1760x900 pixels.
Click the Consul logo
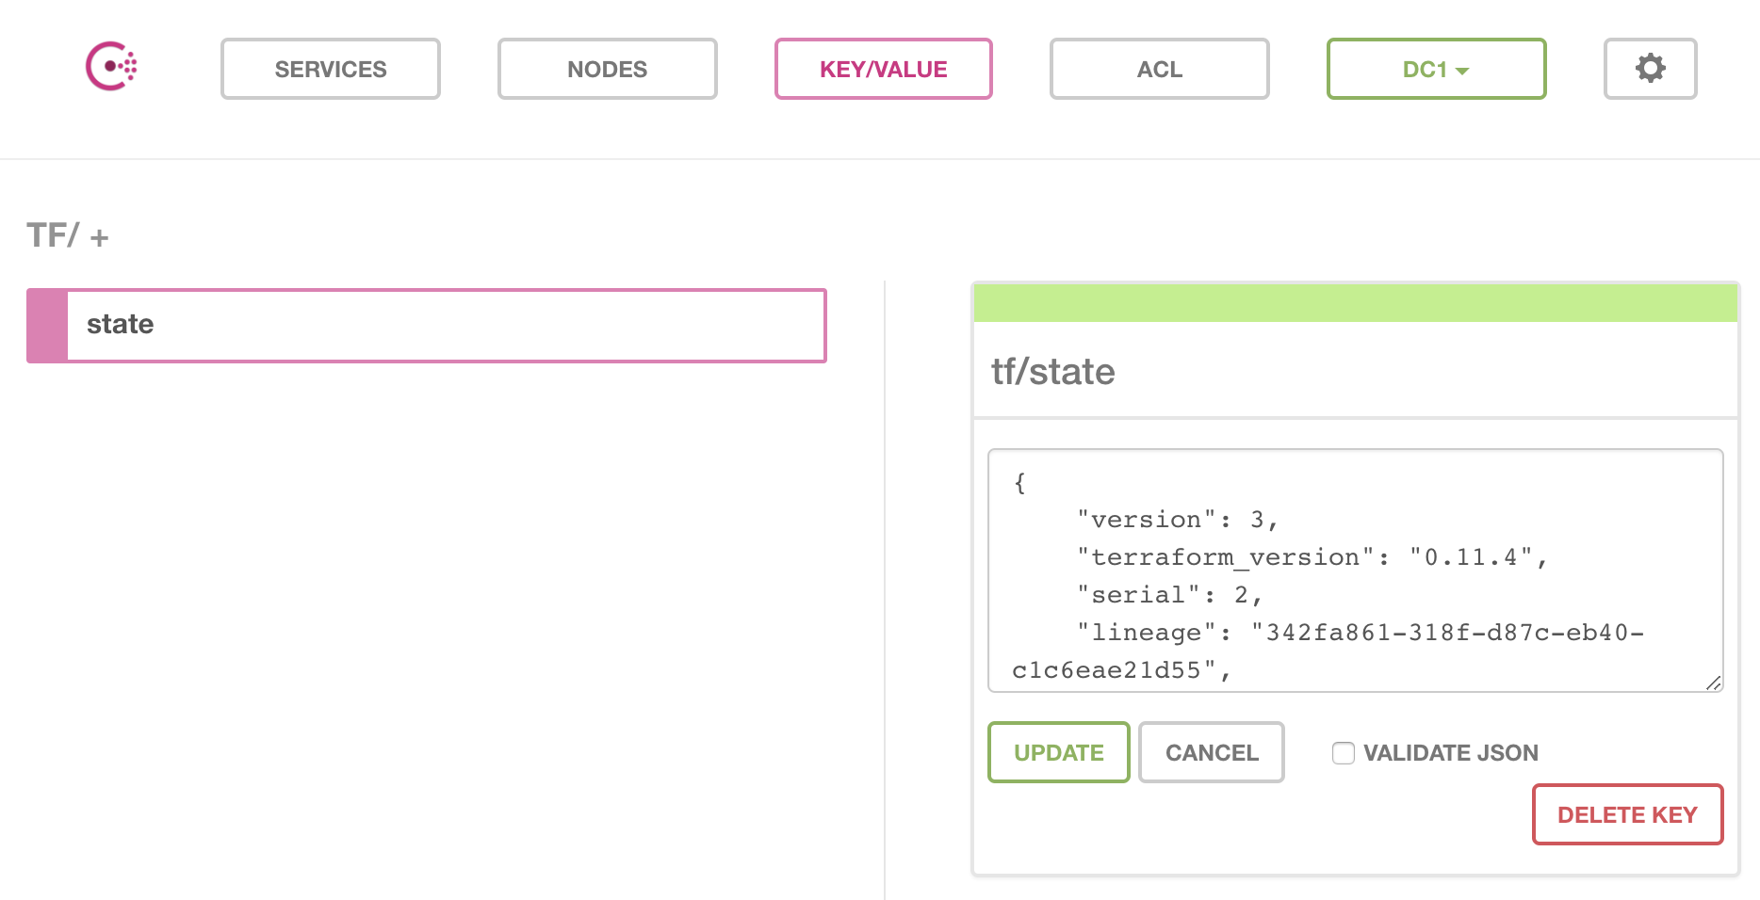pyautogui.click(x=111, y=67)
